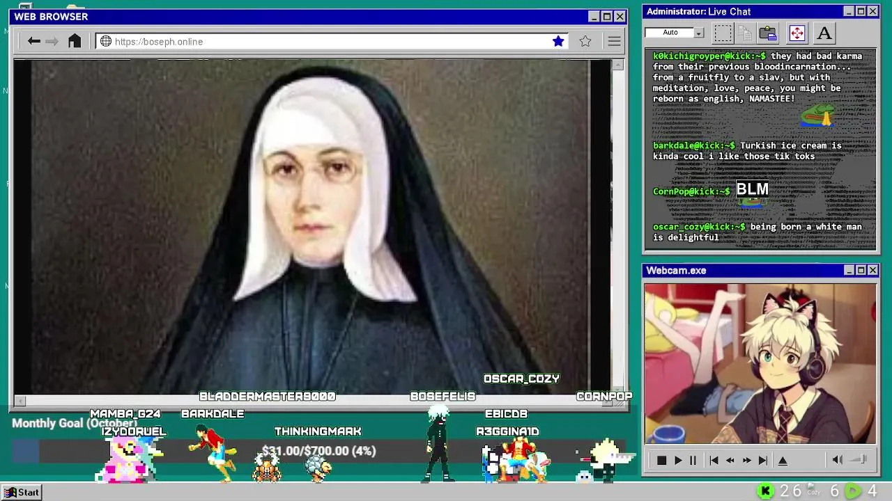Click the green Rumble play icon in tray

pyautogui.click(x=853, y=491)
